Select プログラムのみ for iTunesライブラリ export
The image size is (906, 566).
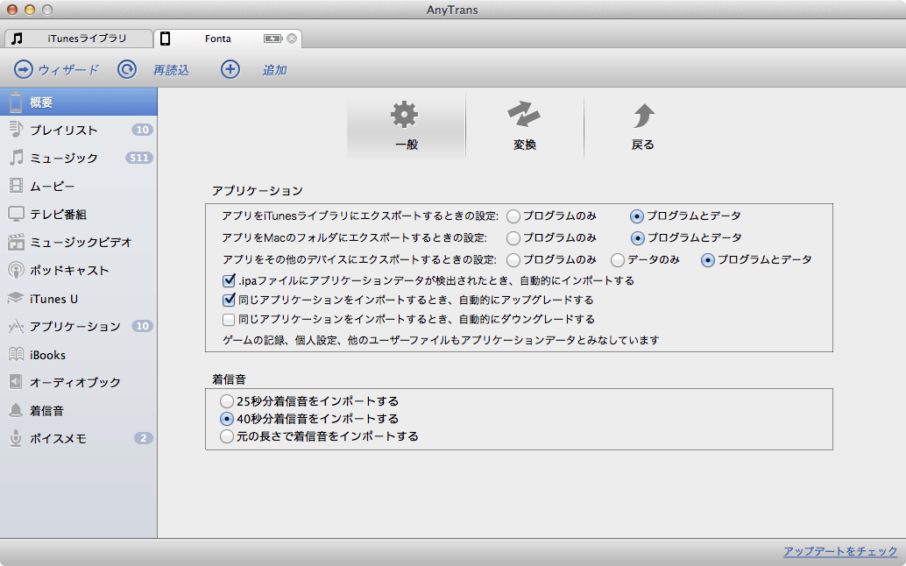(x=513, y=216)
